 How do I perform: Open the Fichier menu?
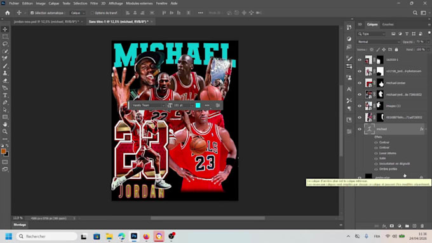point(14,3)
